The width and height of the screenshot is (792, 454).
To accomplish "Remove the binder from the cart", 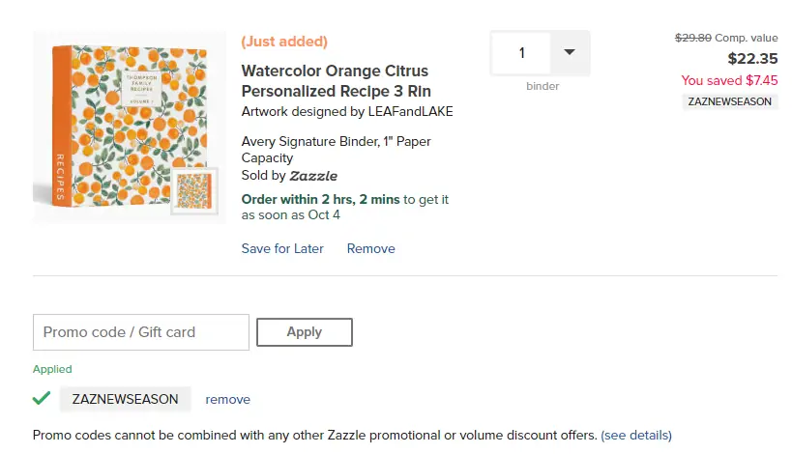I will (371, 248).
